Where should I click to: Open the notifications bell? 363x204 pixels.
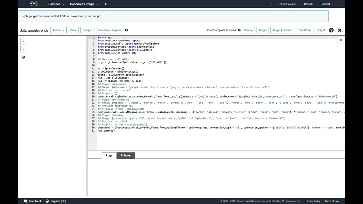[x=271, y=4]
